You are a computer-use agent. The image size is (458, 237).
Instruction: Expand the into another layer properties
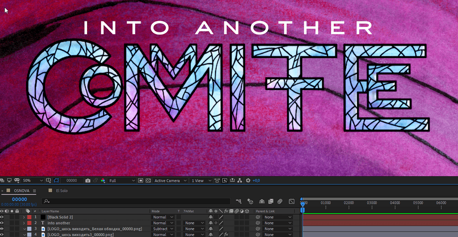tap(24, 223)
